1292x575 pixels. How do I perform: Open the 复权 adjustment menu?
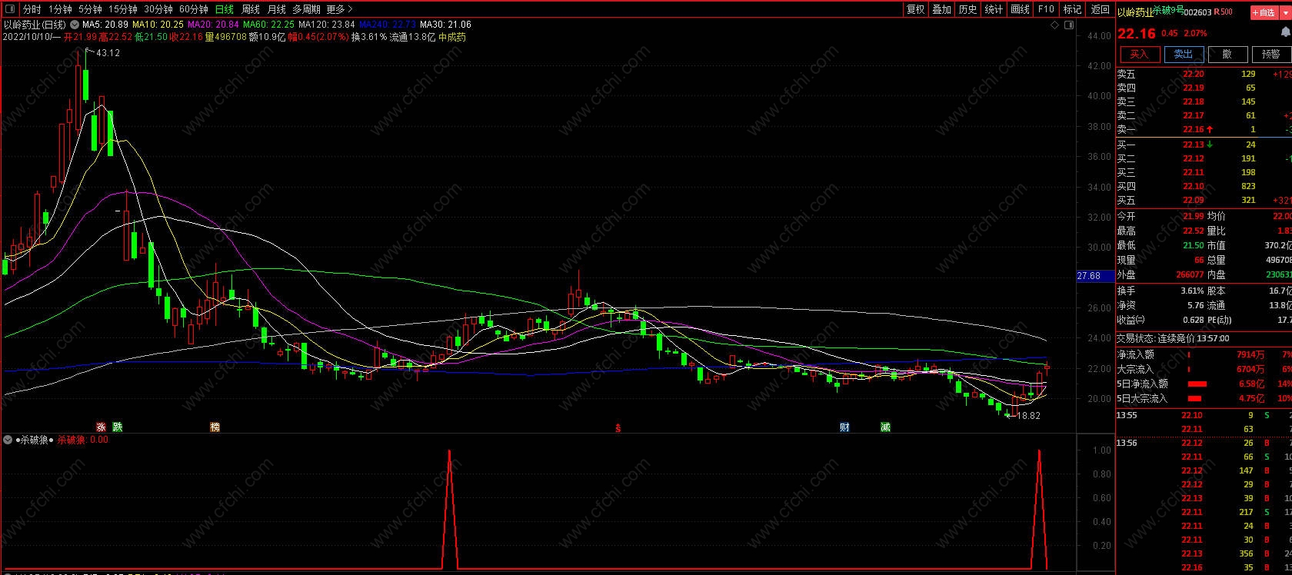tap(915, 9)
